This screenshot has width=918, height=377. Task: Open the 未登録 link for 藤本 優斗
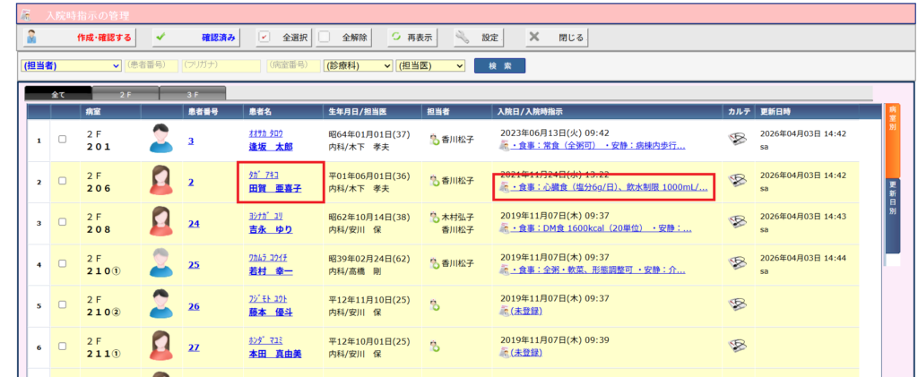[x=525, y=311]
